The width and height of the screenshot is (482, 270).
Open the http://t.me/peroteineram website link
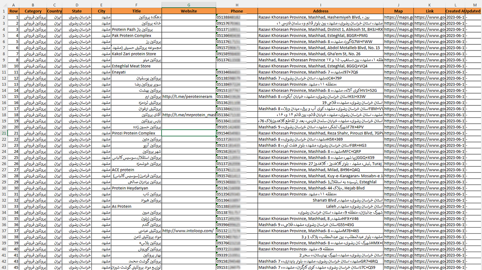coord(187,96)
